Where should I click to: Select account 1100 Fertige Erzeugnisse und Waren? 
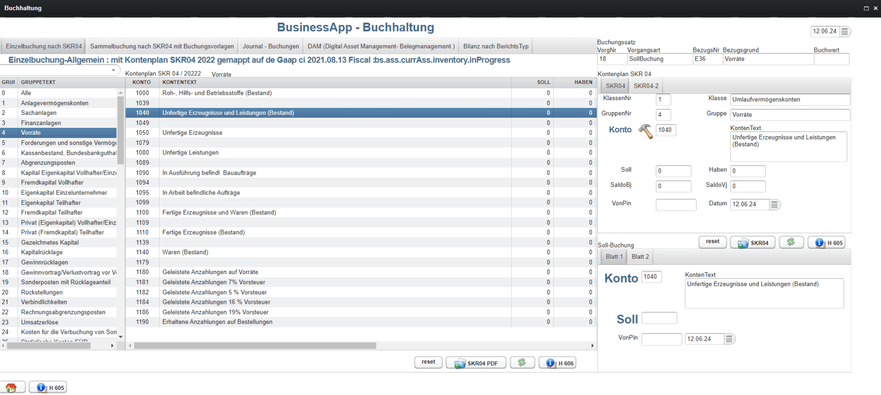pyautogui.click(x=361, y=213)
